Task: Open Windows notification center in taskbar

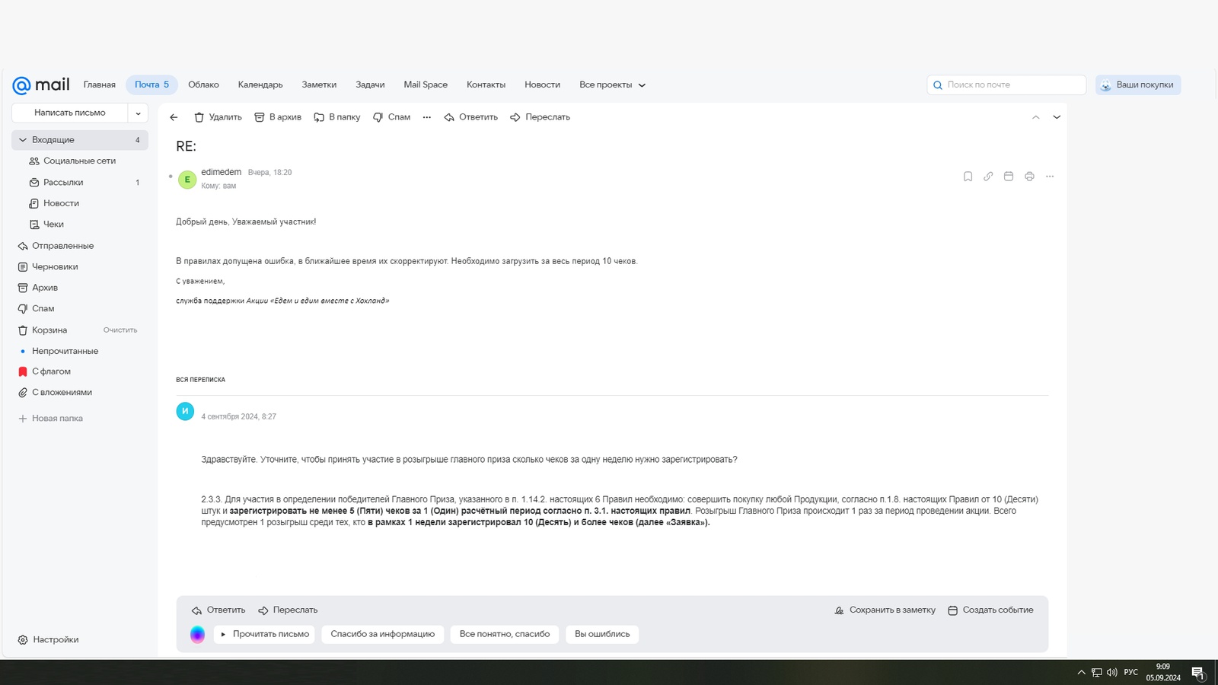Action: point(1197,672)
